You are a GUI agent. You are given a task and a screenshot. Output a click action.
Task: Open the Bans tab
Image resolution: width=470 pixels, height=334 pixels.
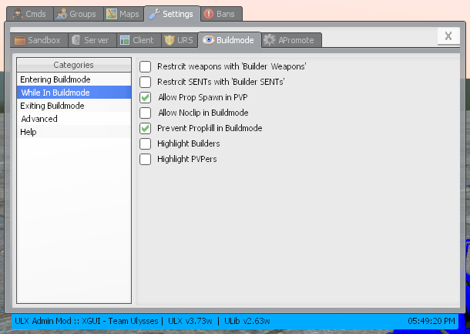tap(221, 14)
